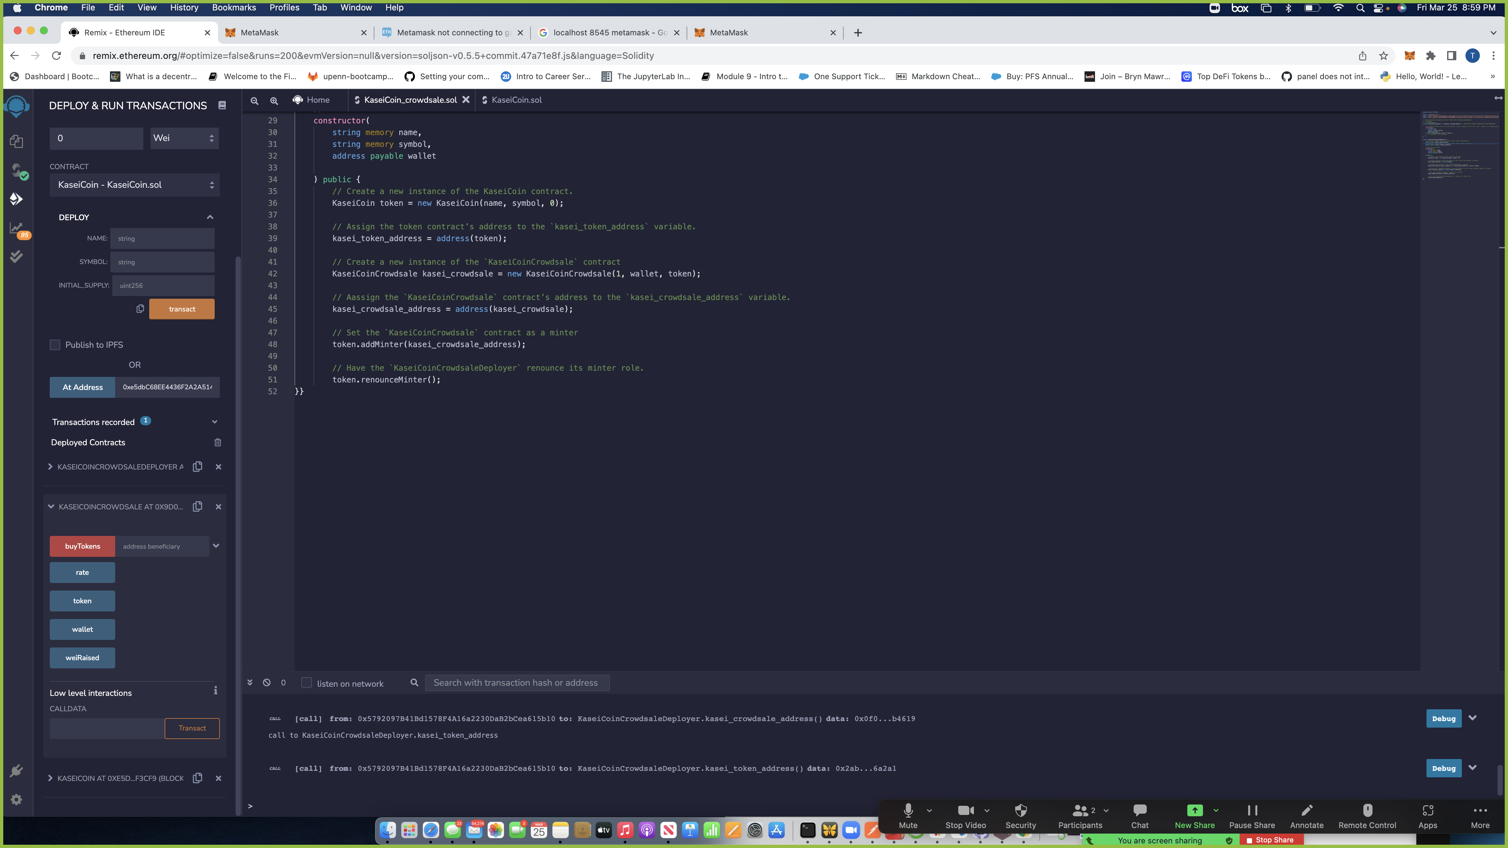Image resolution: width=1508 pixels, height=848 pixels.
Task: Open the plugin manager icon
Action: (x=16, y=771)
